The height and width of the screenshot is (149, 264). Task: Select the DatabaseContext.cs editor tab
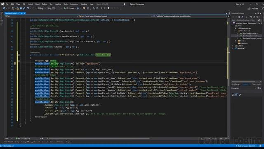pos(12,13)
